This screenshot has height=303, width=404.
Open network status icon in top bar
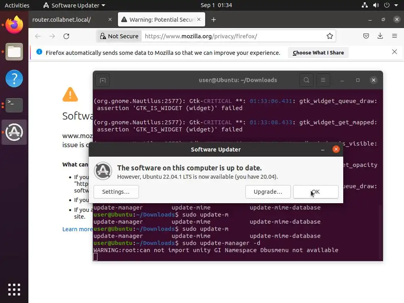[365, 5]
